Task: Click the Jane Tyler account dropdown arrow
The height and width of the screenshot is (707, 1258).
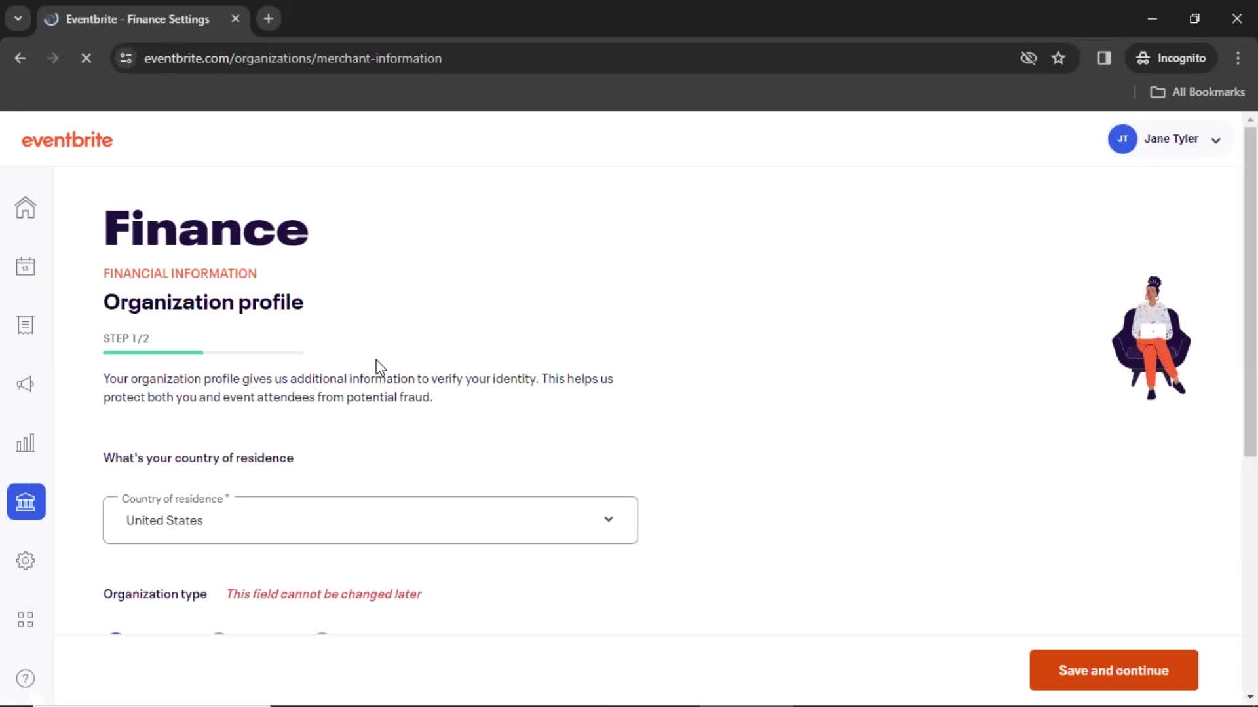Action: pyautogui.click(x=1217, y=138)
